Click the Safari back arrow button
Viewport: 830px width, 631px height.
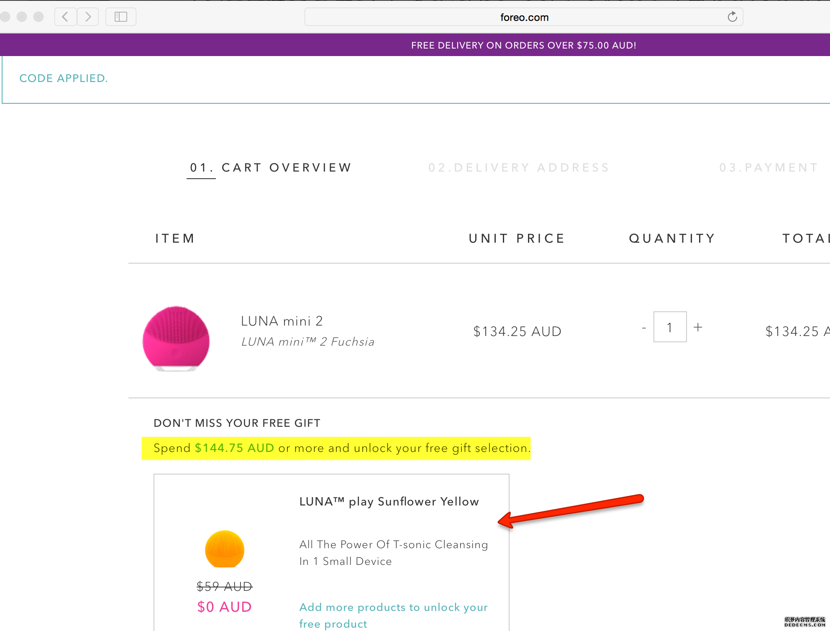tap(66, 17)
